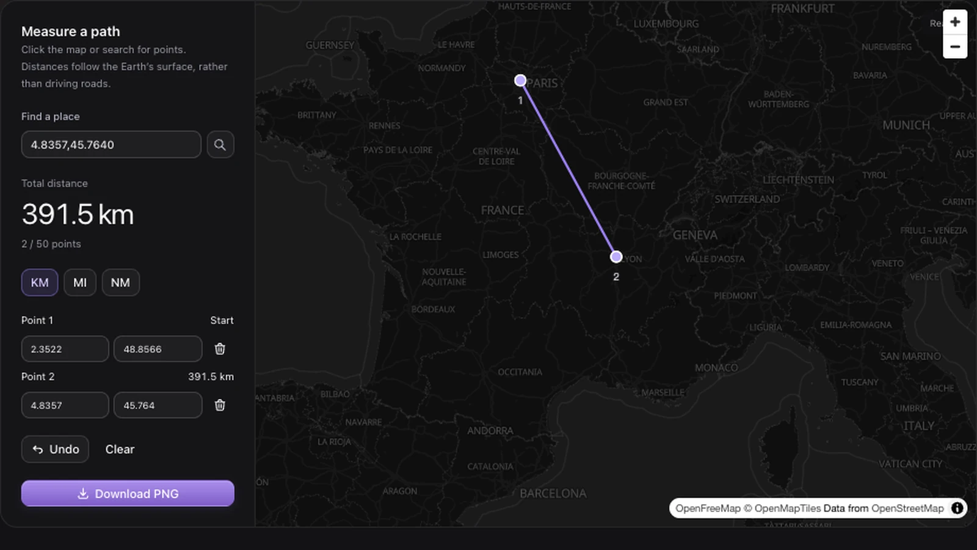The image size is (977, 550).
Task: Click map marker 2 at Lyon
Action: coord(616,257)
